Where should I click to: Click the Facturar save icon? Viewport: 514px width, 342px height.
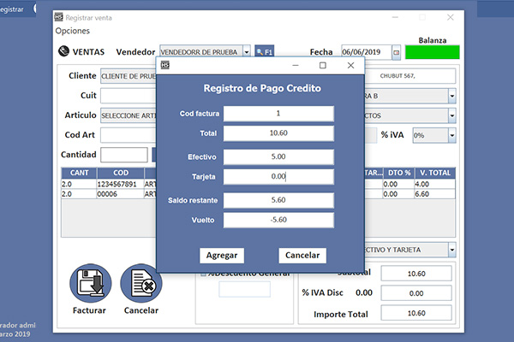90,282
